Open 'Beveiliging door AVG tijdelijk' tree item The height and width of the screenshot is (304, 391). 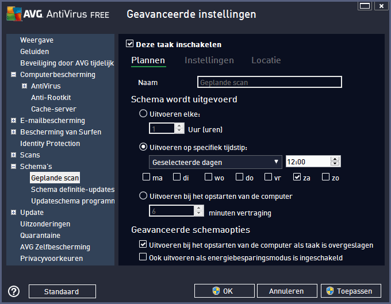pos(67,63)
